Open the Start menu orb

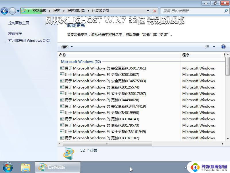(8, 167)
